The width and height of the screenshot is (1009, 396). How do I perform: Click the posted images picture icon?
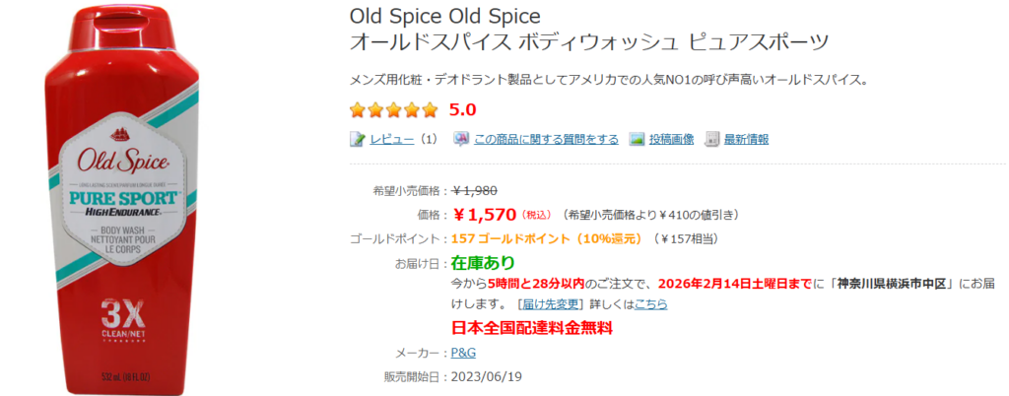pos(637,140)
